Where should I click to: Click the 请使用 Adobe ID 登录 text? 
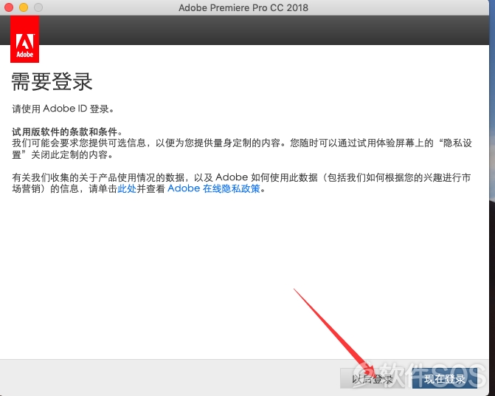(63, 109)
